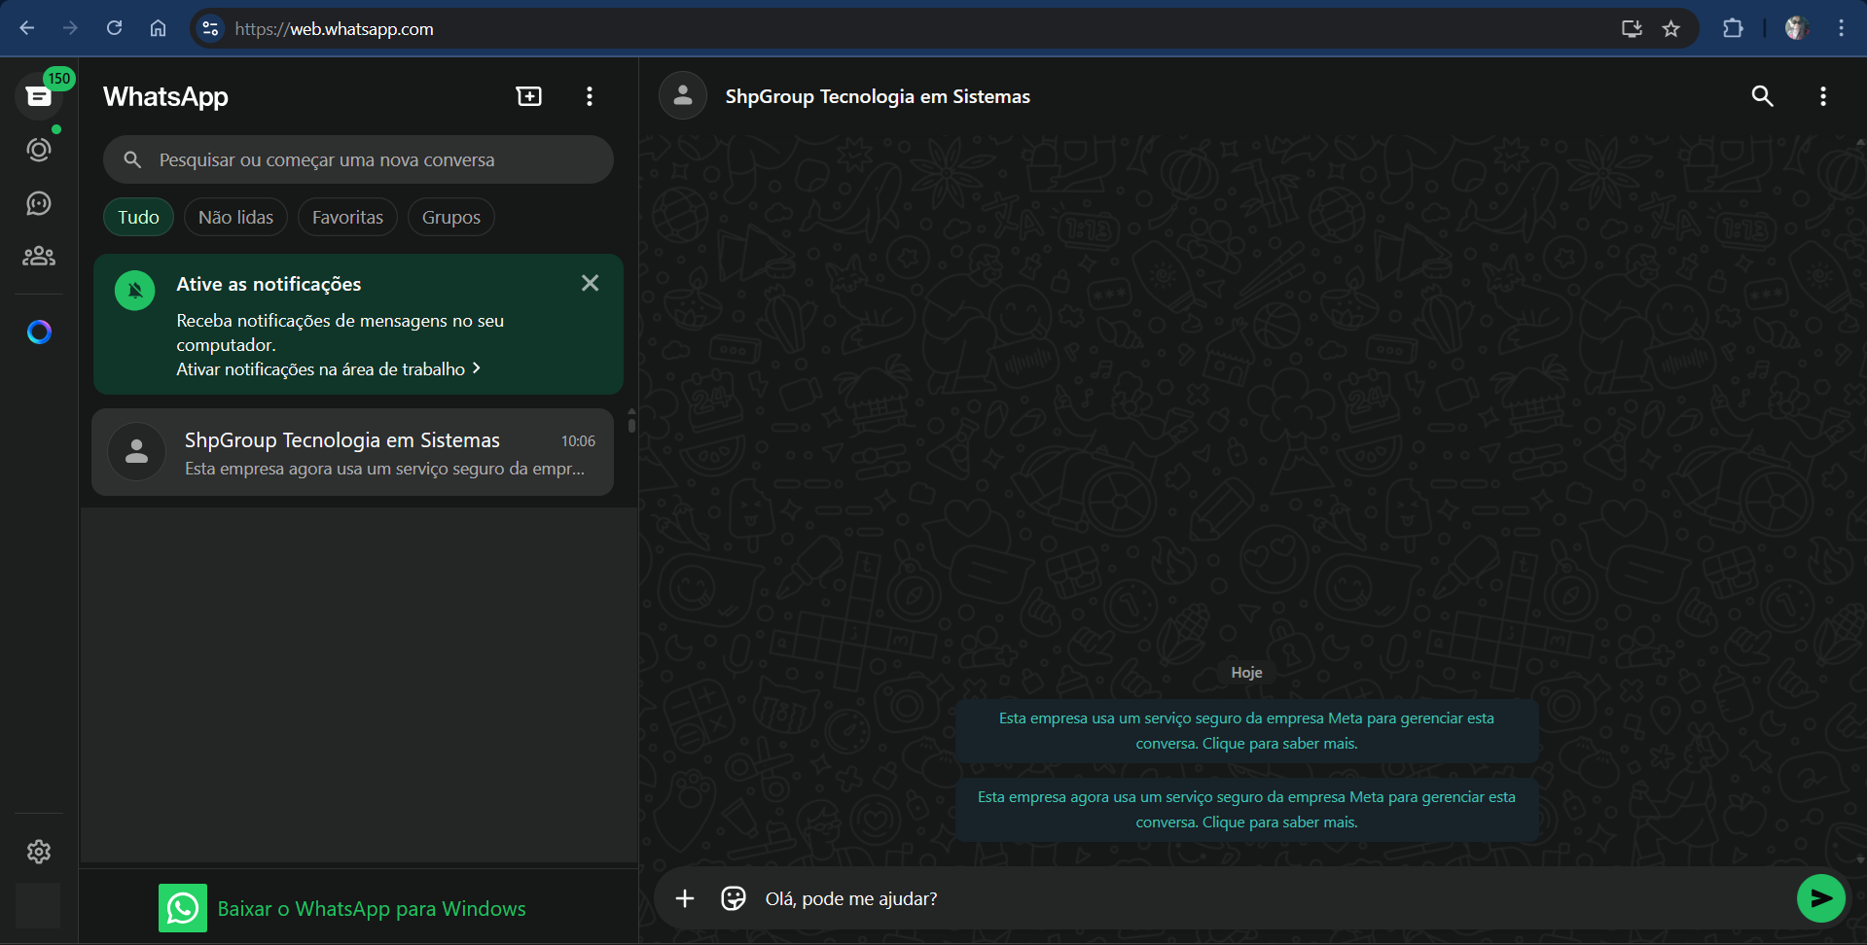
Task: Open attachment menu plus icon
Action: 685,898
